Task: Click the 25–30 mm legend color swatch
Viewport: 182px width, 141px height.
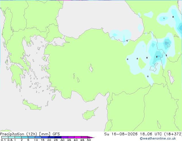Action: [58, 137]
